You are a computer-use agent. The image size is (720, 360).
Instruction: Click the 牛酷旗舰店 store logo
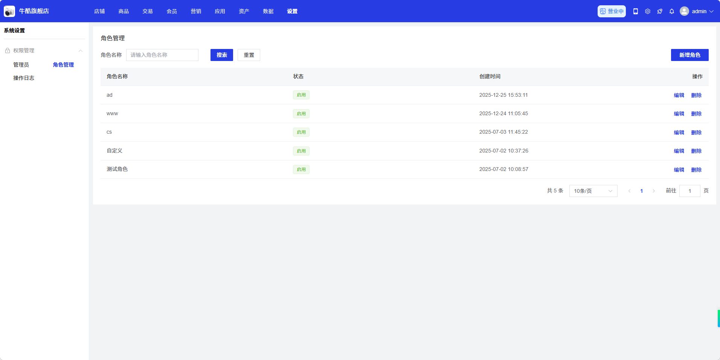pyautogui.click(x=9, y=11)
